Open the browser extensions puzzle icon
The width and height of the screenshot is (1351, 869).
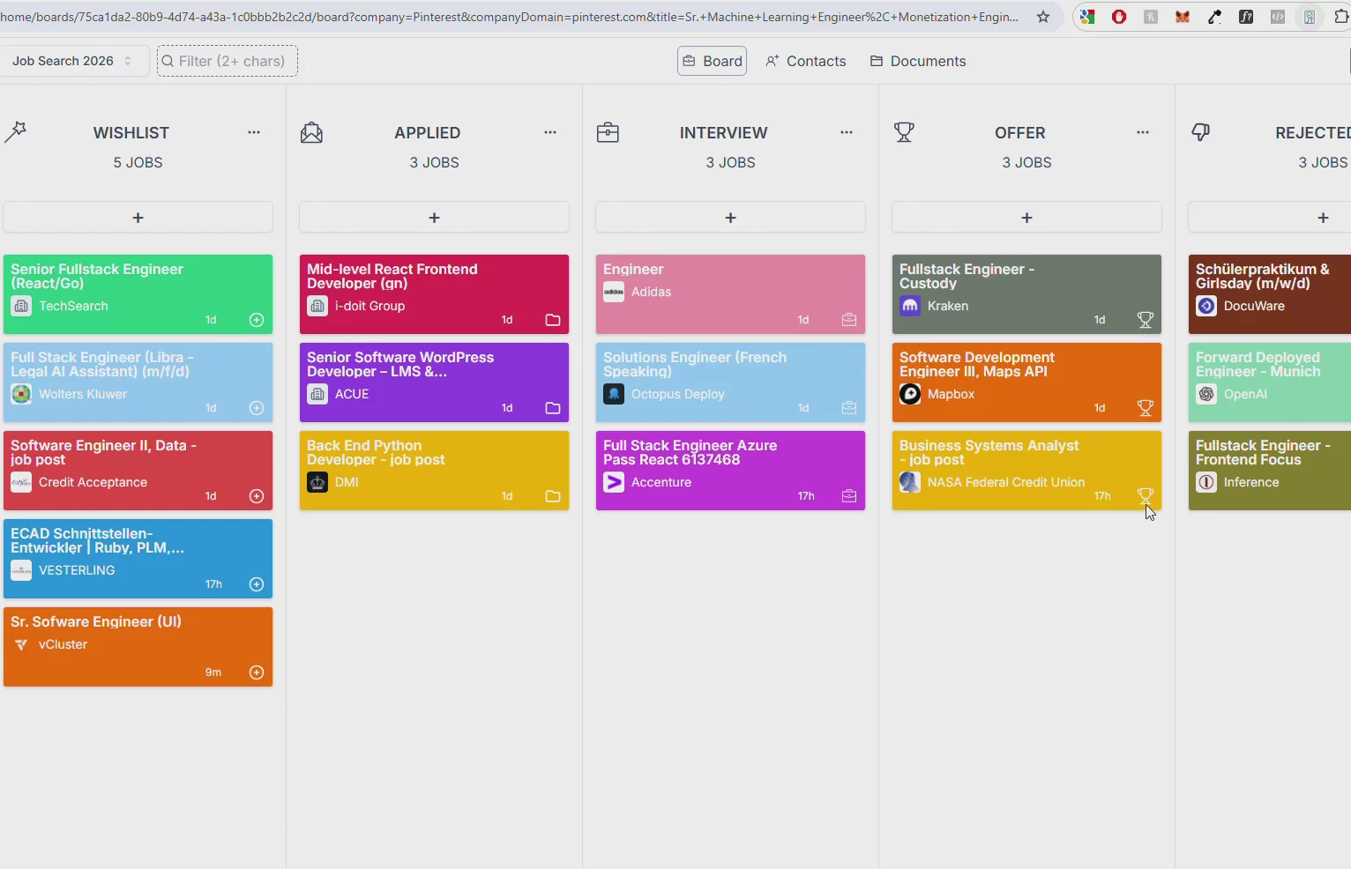[x=1342, y=17]
